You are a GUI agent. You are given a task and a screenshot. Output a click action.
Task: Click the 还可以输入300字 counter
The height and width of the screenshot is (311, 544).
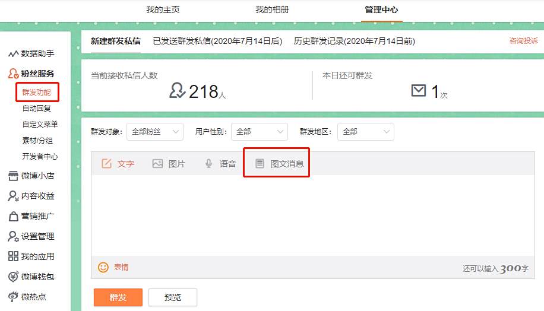pyautogui.click(x=495, y=268)
